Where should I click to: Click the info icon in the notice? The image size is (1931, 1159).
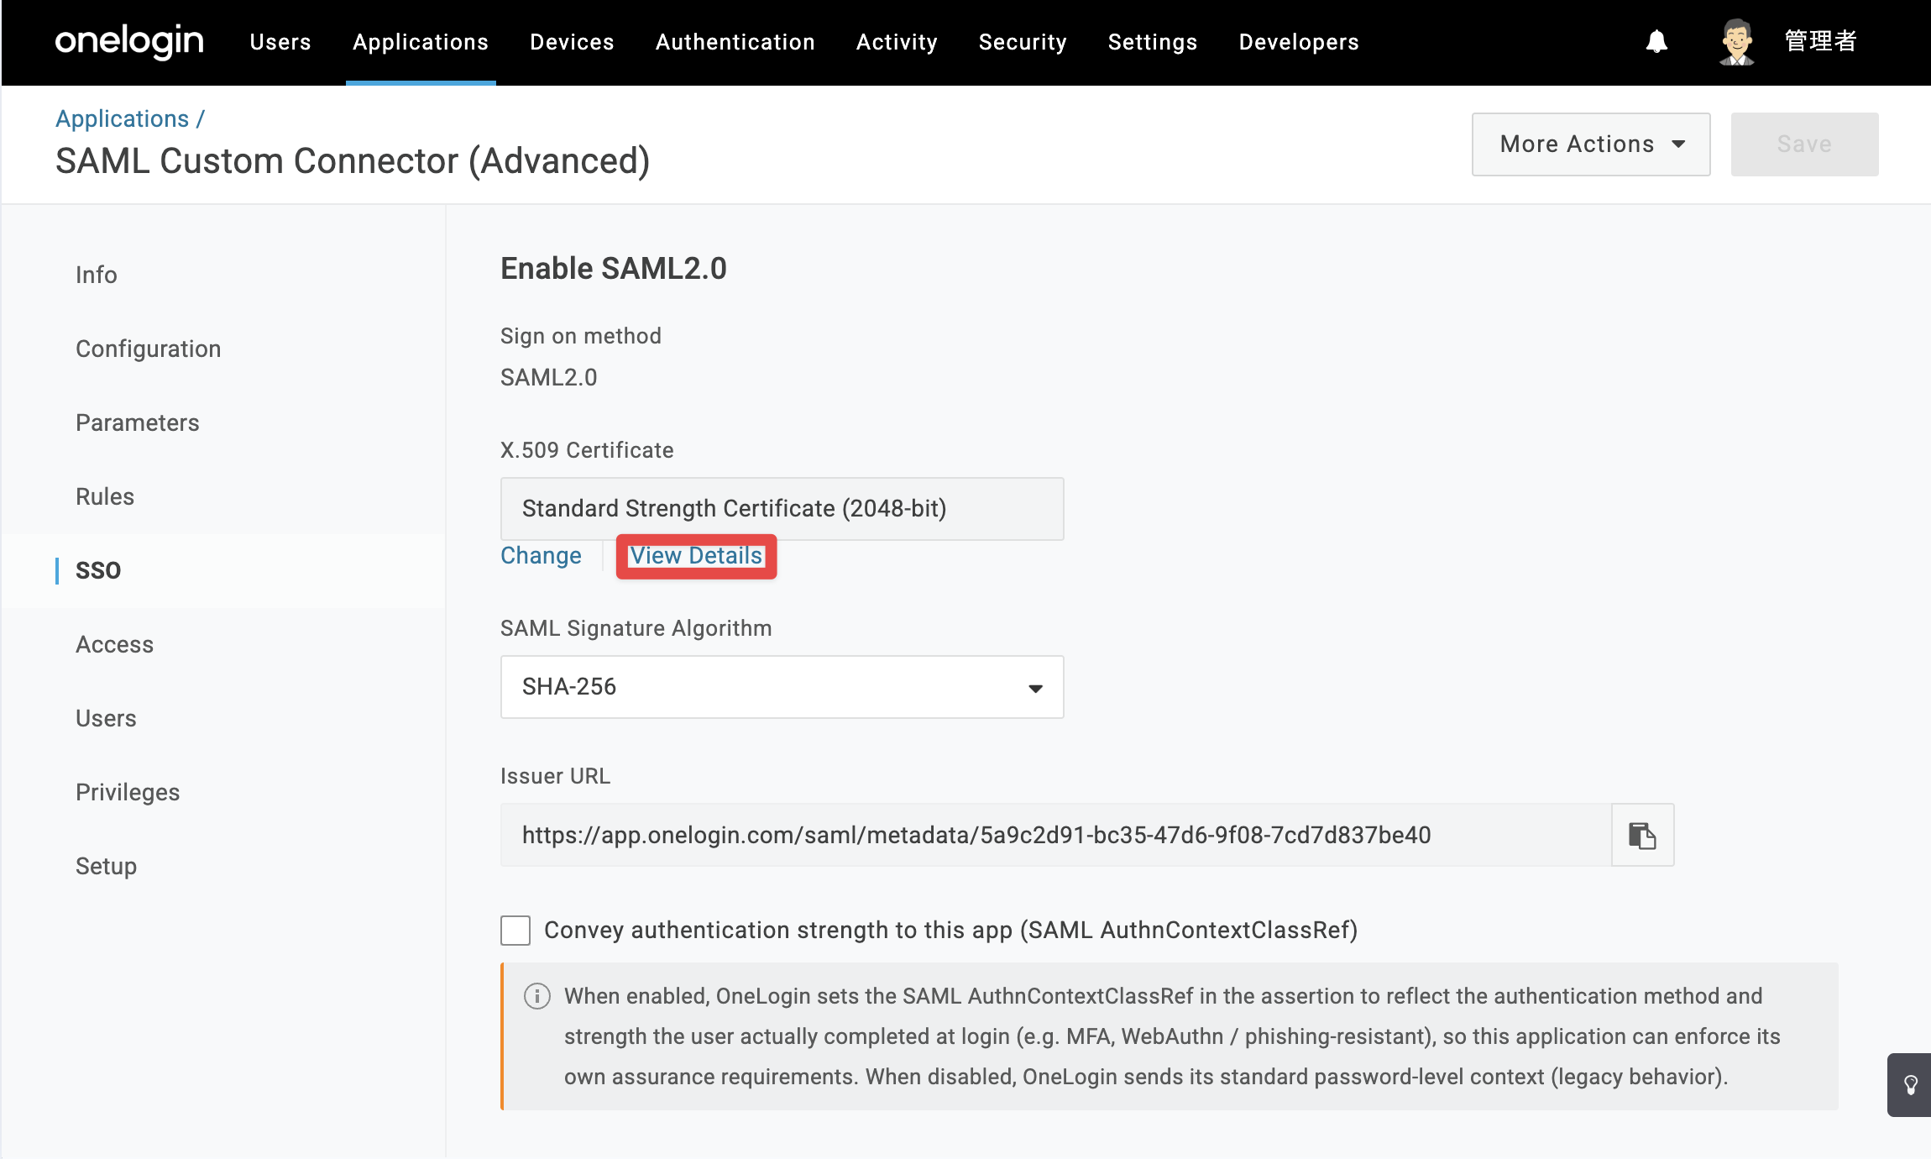click(x=537, y=996)
